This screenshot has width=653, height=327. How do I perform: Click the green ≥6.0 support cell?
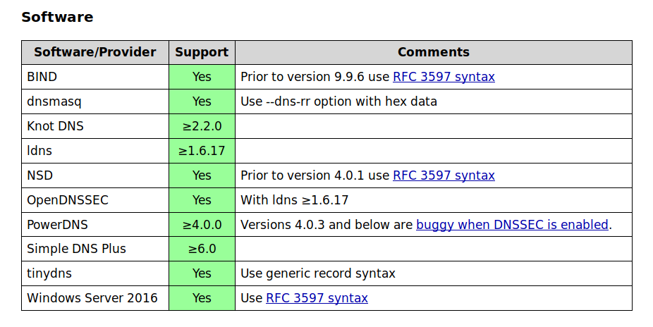pyautogui.click(x=202, y=249)
